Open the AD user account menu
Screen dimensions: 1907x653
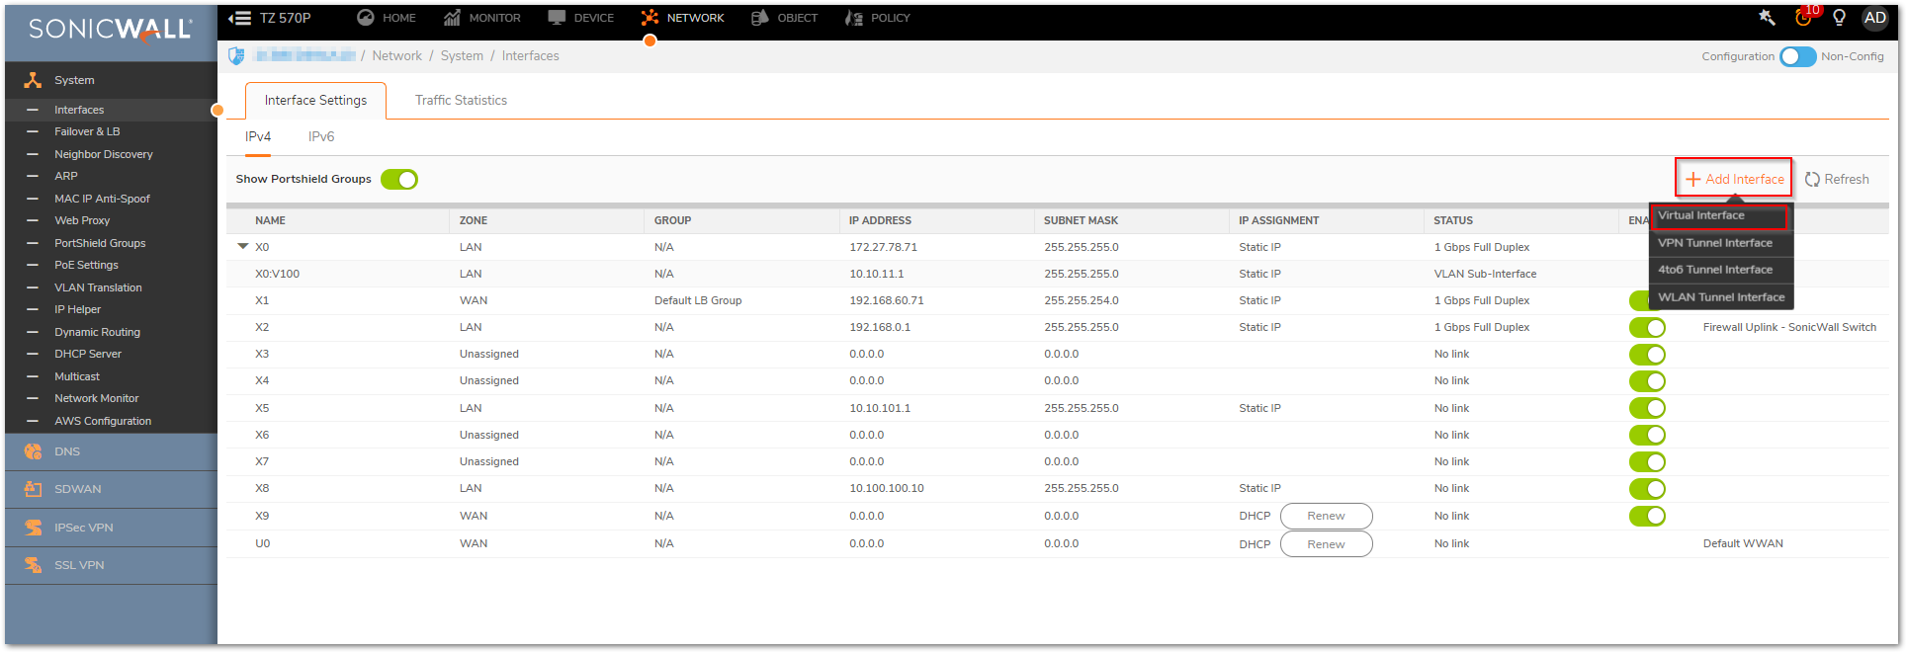point(1874,18)
